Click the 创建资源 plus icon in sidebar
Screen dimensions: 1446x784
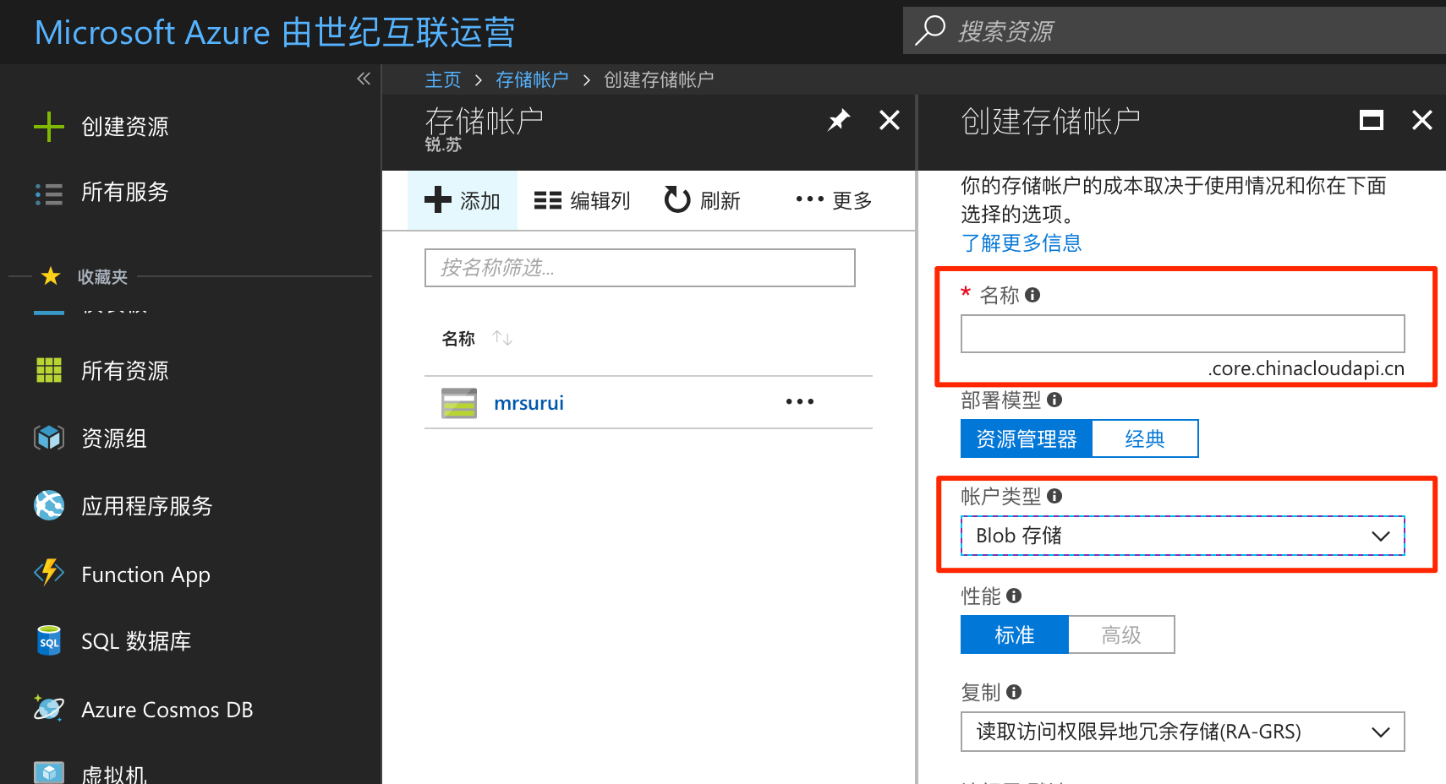[x=48, y=126]
